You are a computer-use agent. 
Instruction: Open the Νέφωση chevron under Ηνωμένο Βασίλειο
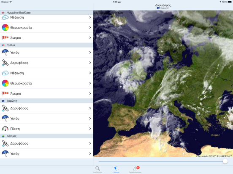[90, 17]
